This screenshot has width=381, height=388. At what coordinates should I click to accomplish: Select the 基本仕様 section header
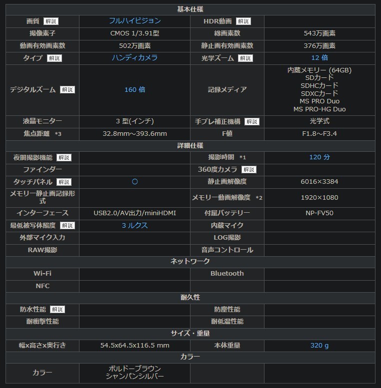[x=190, y=9]
